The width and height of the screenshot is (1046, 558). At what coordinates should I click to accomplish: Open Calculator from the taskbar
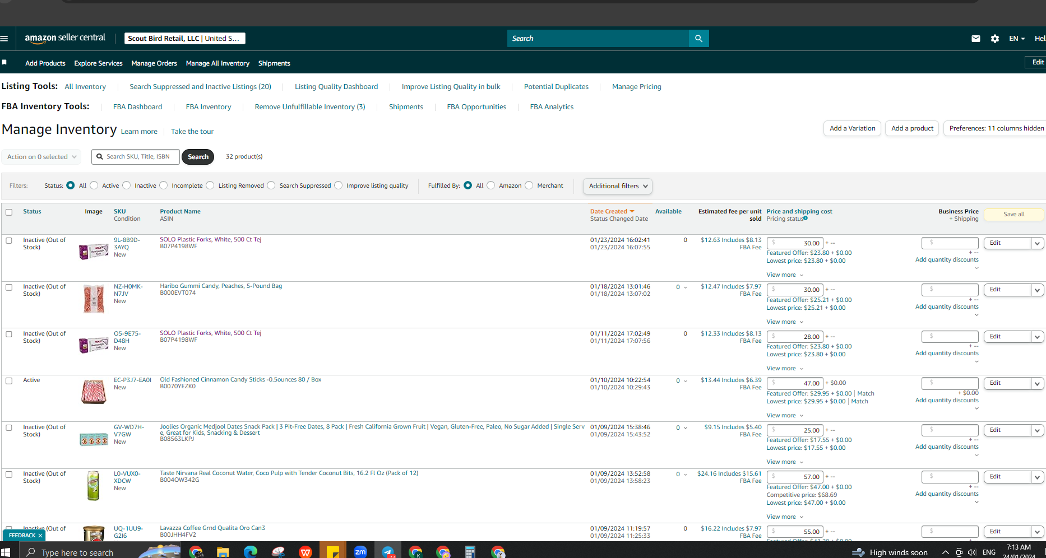pyautogui.click(x=470, y=552)
